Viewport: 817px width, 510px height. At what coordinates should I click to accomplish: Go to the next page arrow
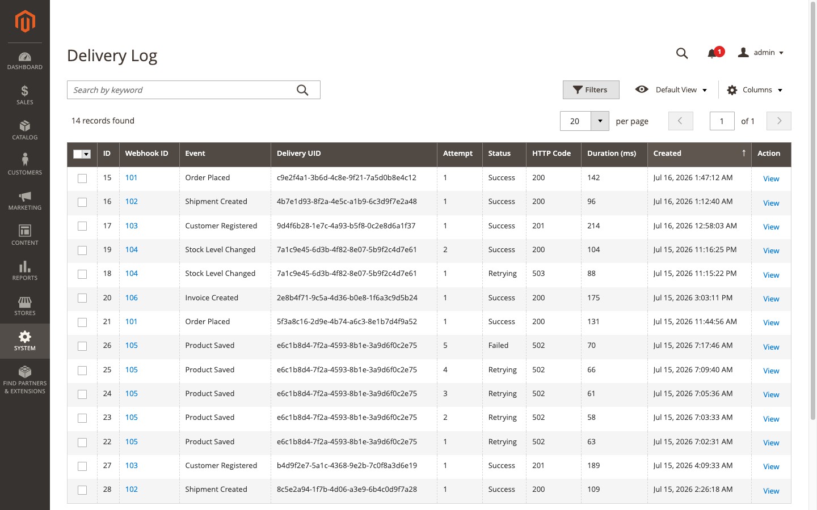(x=779, y=121)
